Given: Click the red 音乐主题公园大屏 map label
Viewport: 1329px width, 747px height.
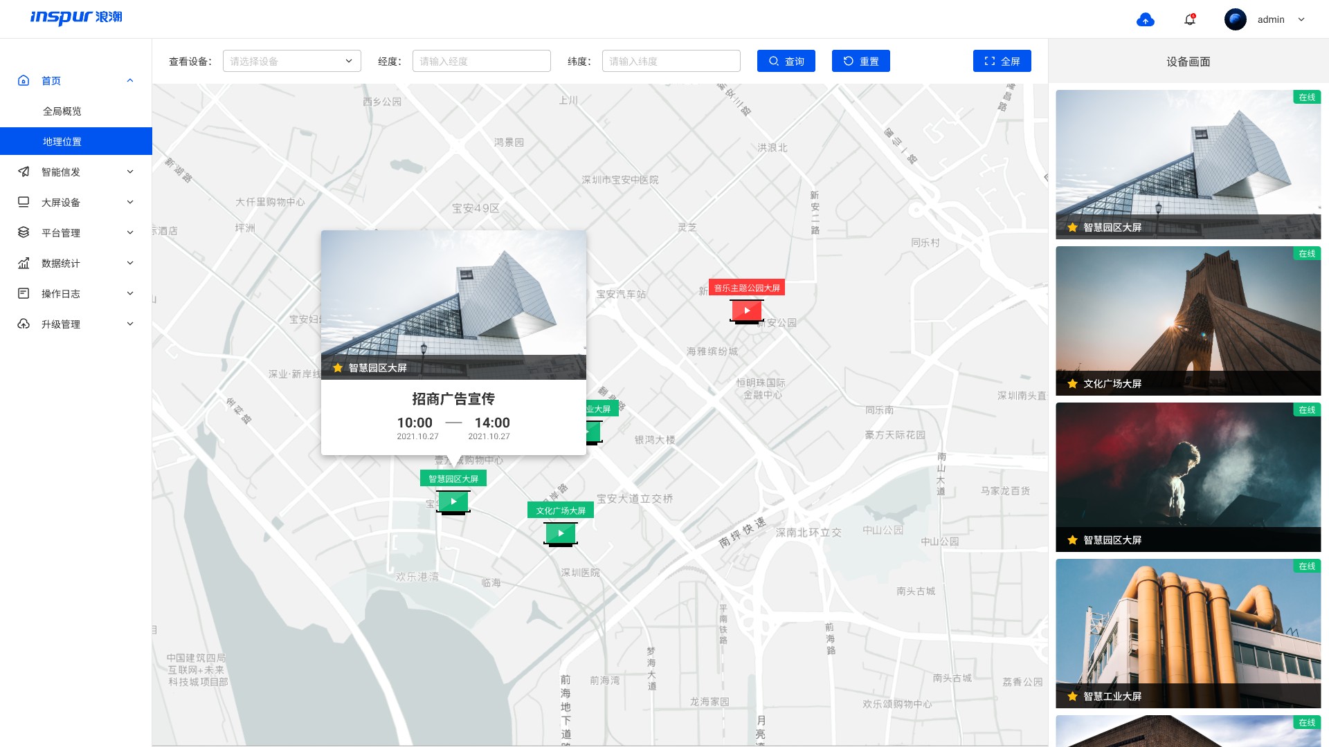Looking at the screenshot, I should click(747, 288).
